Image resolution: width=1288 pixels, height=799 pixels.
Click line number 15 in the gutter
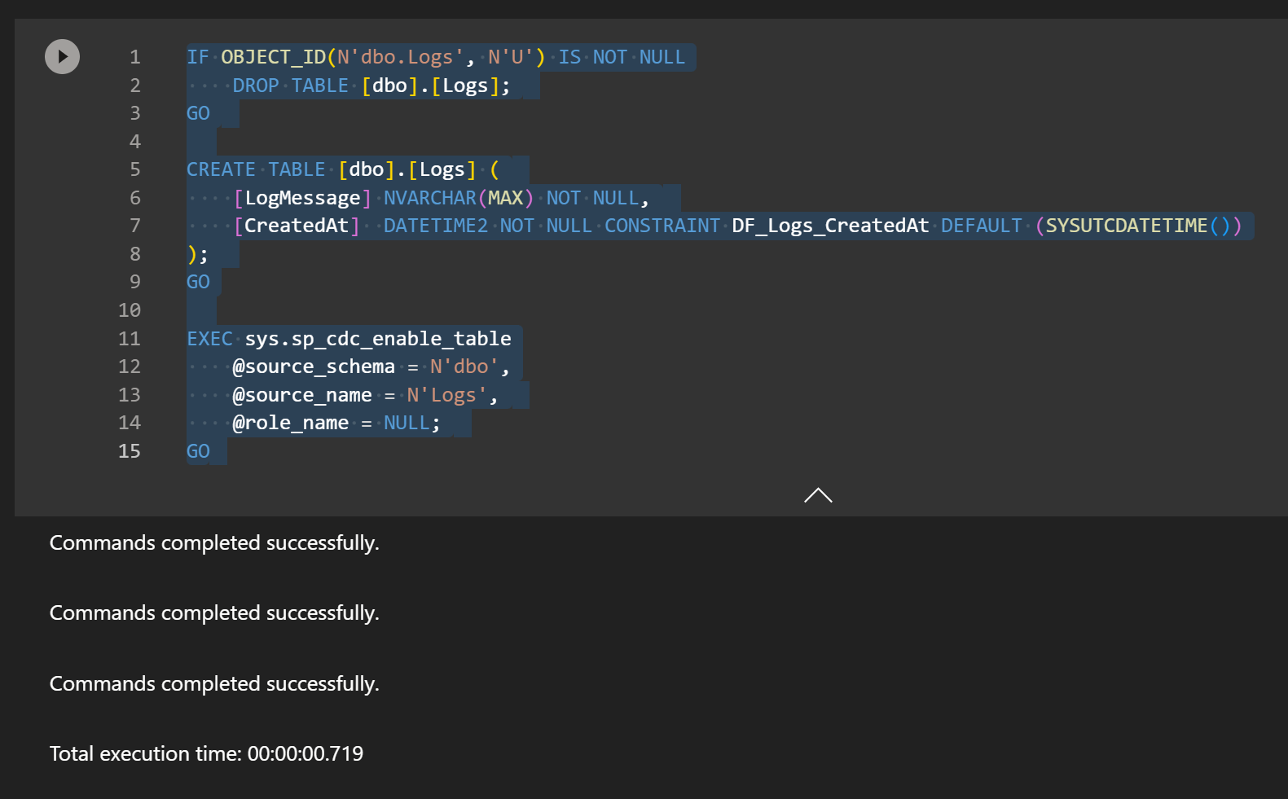coord(130,451)
